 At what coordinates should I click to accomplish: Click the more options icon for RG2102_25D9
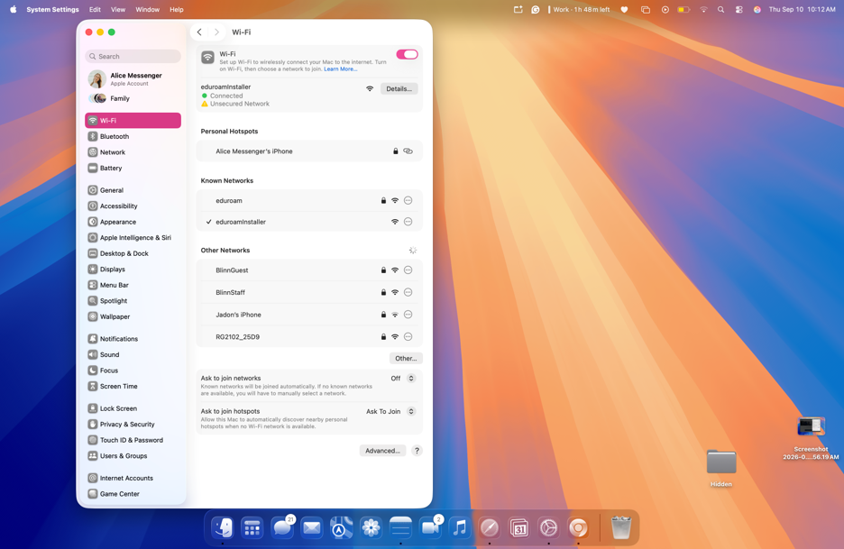(x=408, y=337)
